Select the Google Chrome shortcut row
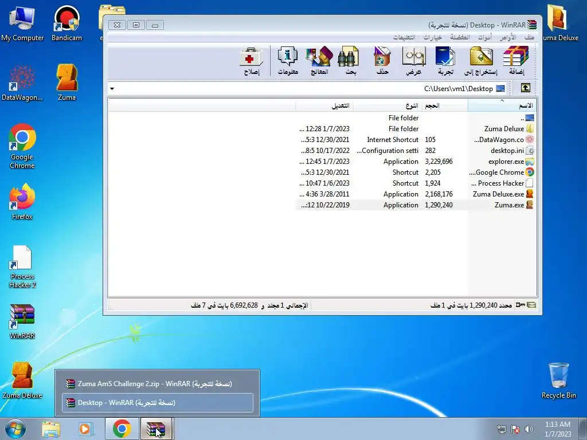Image resolution: width=587 pixels, height=440 pixels. pos(416,172)
